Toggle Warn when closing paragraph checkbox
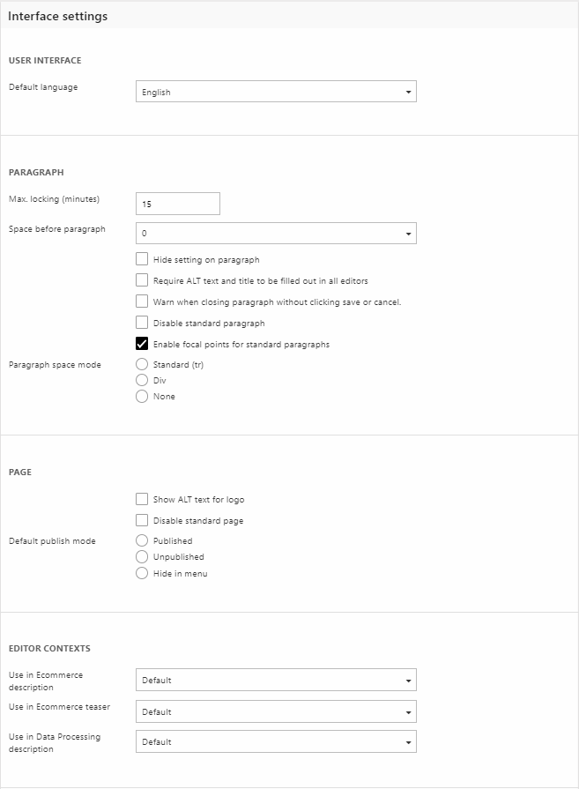 point(142,301)
